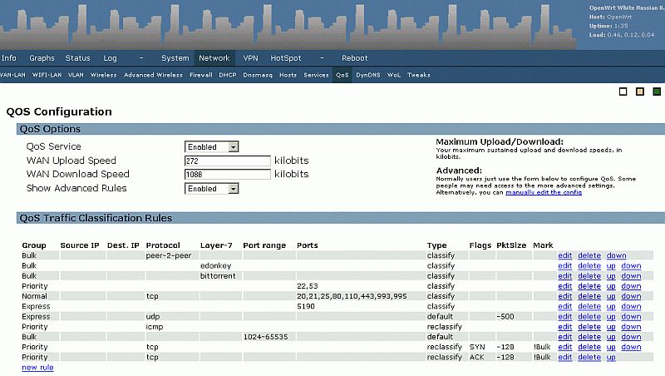Open the Show Advanced Rules dropdown
Screen dimensions: 665x376
coord(212,189)
